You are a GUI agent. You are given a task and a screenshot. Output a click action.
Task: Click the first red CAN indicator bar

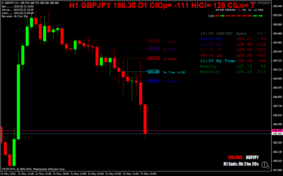coord(217,16)
